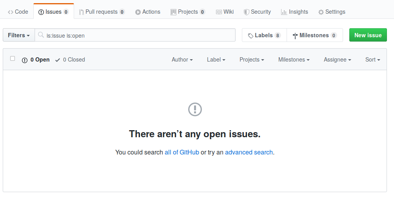Image resolution: width=394 pixels, height=198 pixels.
Task: Open the Author filter dropdown
Action: pyautogui.click(x=182, y=60)
